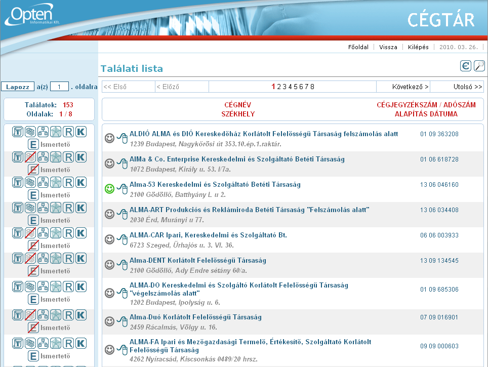The width and height of the screenshot is (488, 367).
Task: Click the mouse icon beside Alma-Duó
Action: point(123,321)
